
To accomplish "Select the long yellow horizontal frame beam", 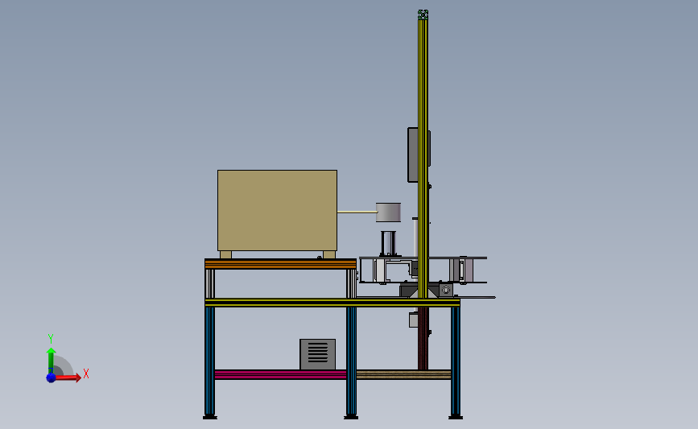I will [x=332, y=303].
